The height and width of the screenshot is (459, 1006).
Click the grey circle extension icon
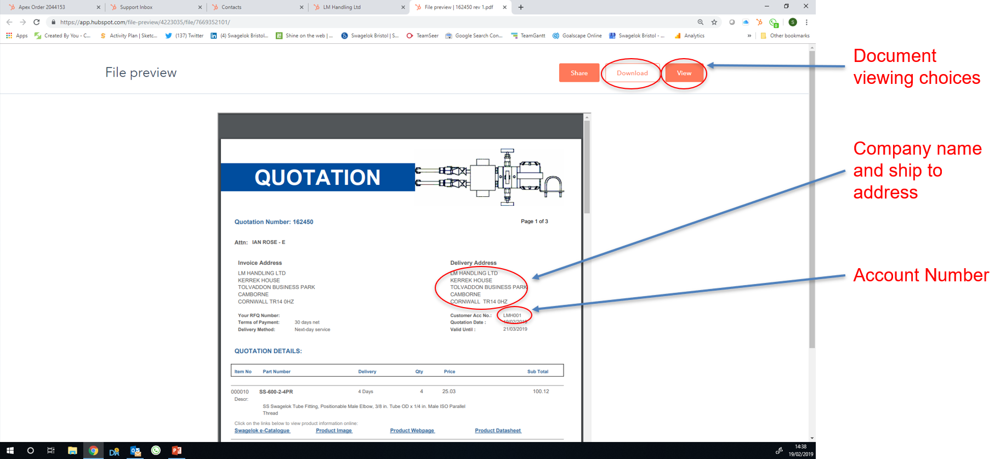click(x=732, y=22)
